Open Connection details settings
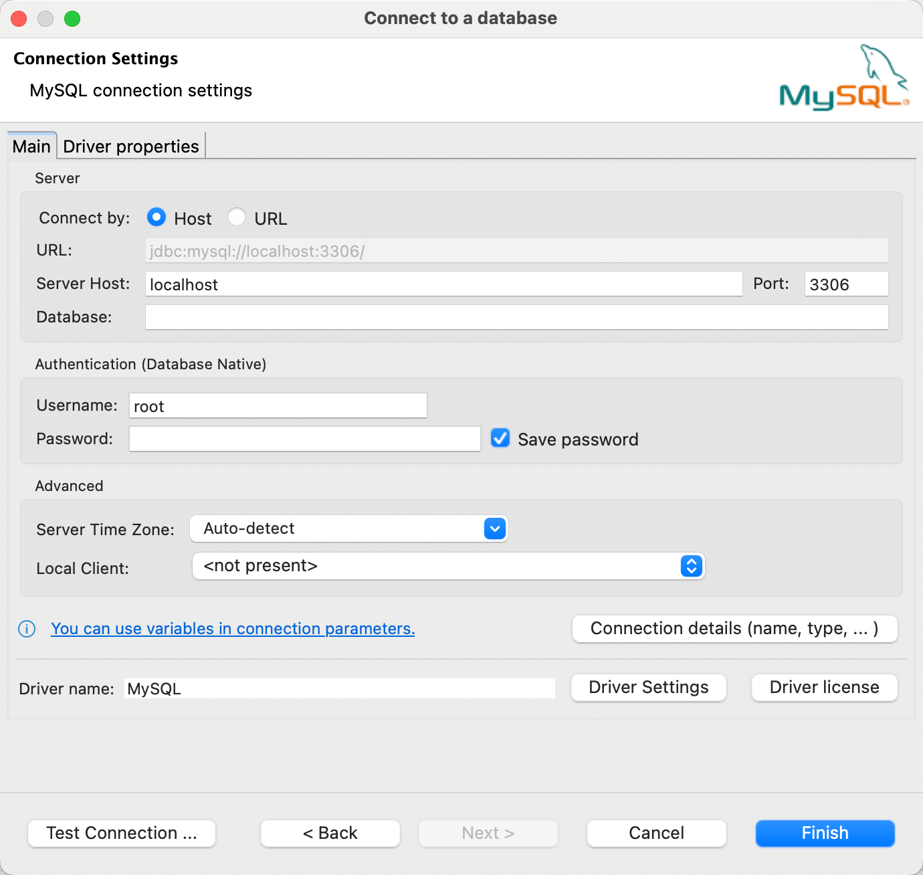Viewport: 923px width, 875px height. pos(734,628)
